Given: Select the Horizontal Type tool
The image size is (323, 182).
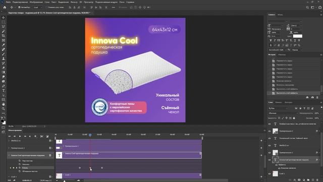Looking at the screenshot, I should point(4,90).
